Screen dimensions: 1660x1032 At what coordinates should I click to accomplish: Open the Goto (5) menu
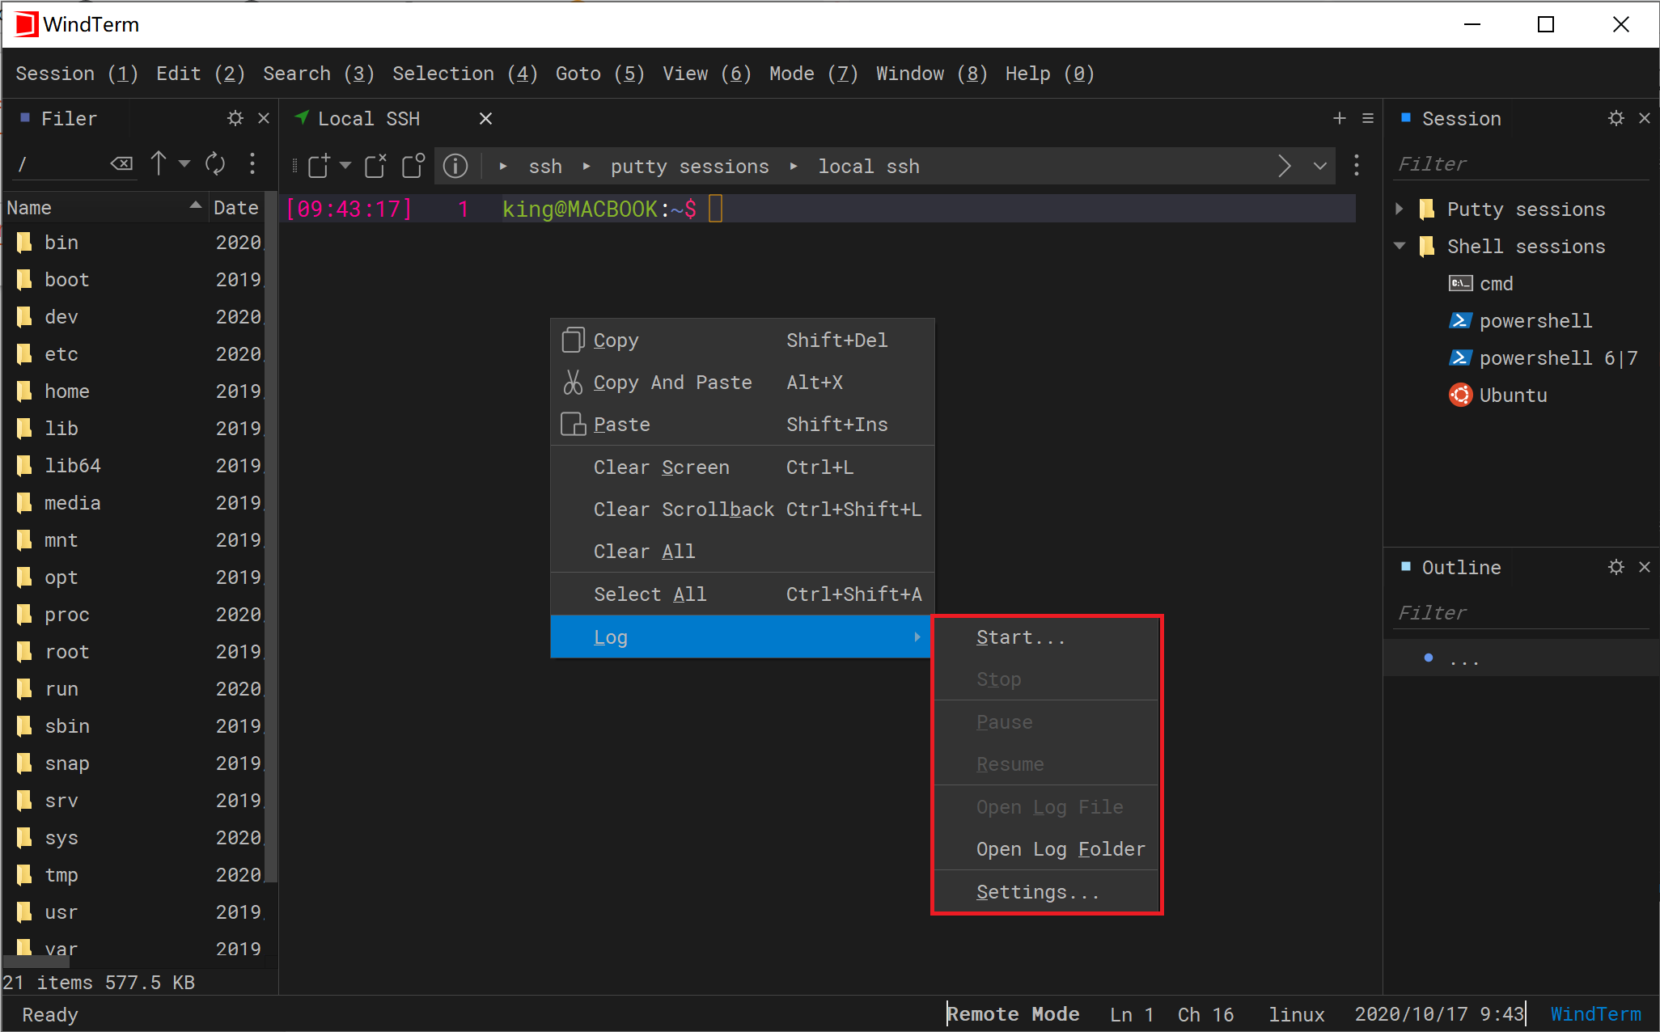coord(600,74)
